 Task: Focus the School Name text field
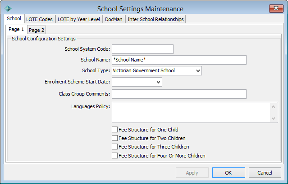(x=179, y=60)
